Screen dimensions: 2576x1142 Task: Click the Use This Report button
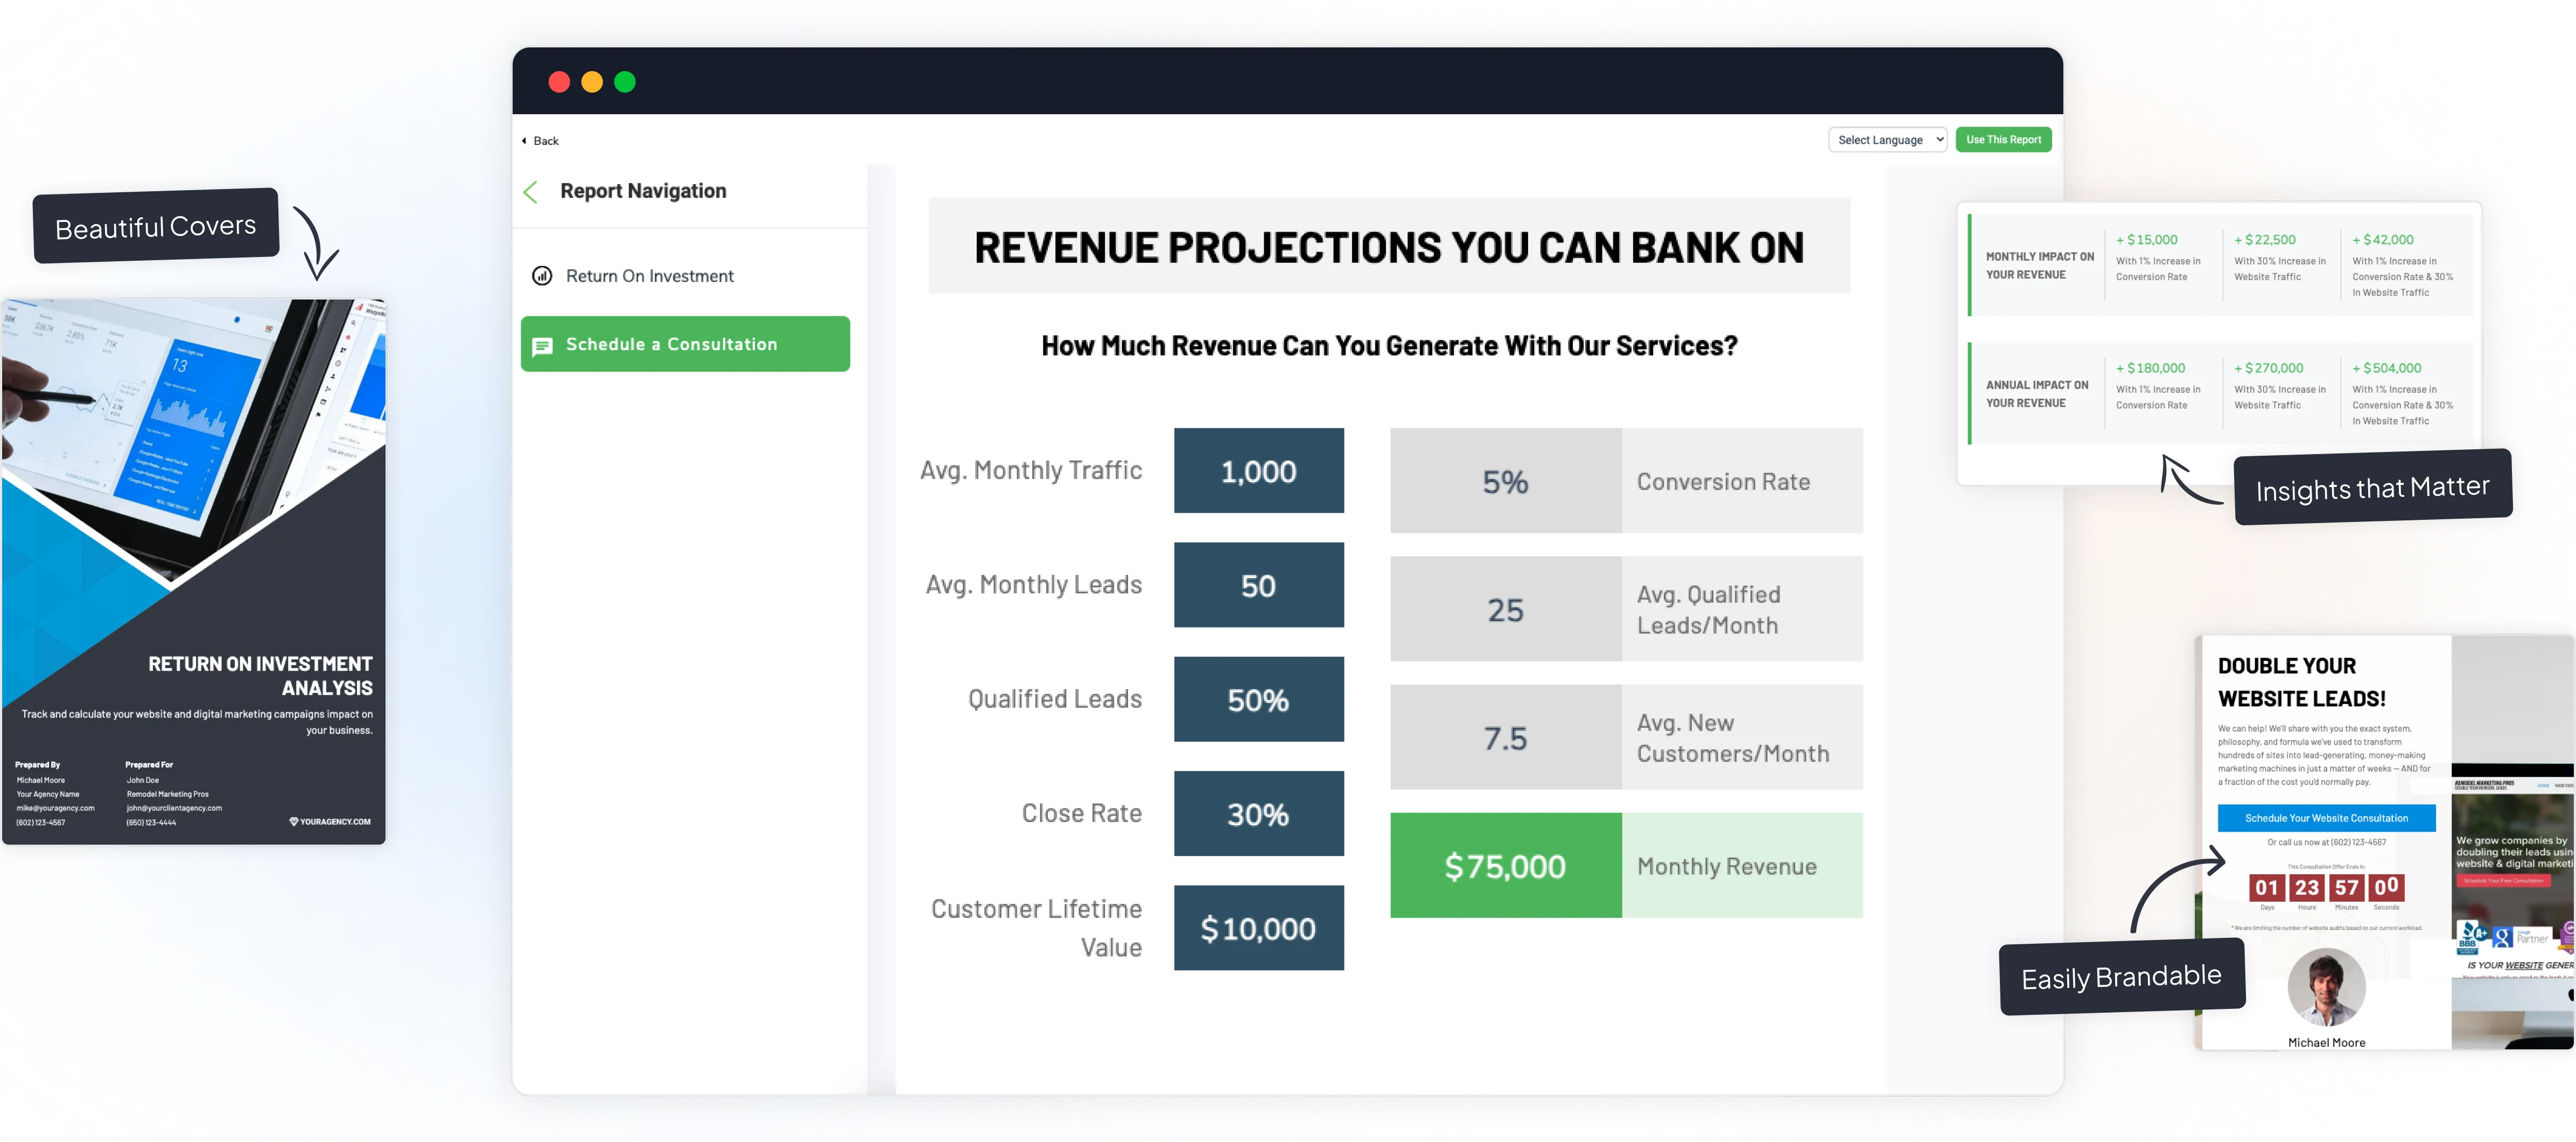pos(2003,139)
